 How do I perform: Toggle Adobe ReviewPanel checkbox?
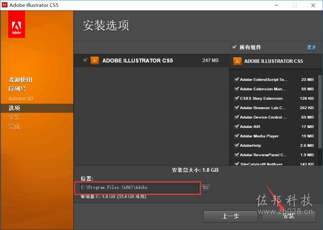(x=237, y=155)
